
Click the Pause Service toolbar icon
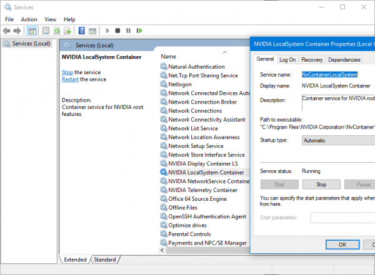(x=128, y=31)
